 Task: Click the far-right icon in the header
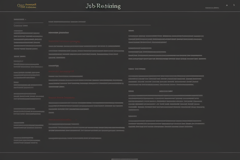coord(234,5)
